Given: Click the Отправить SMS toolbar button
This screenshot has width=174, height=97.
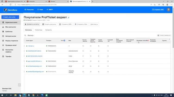Looking at the screenshot, I should tap(66, 24).
